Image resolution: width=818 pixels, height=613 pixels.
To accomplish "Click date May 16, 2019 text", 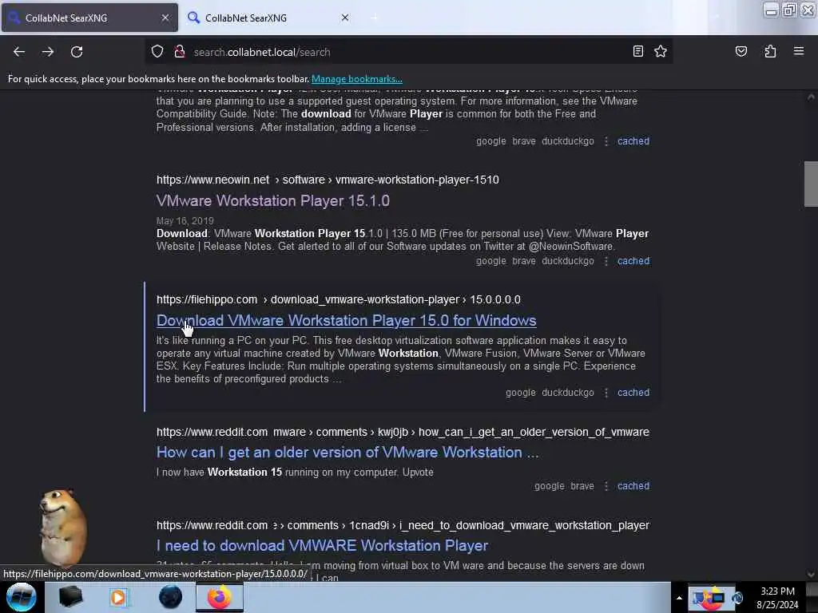I will click(x=185, y=221).
